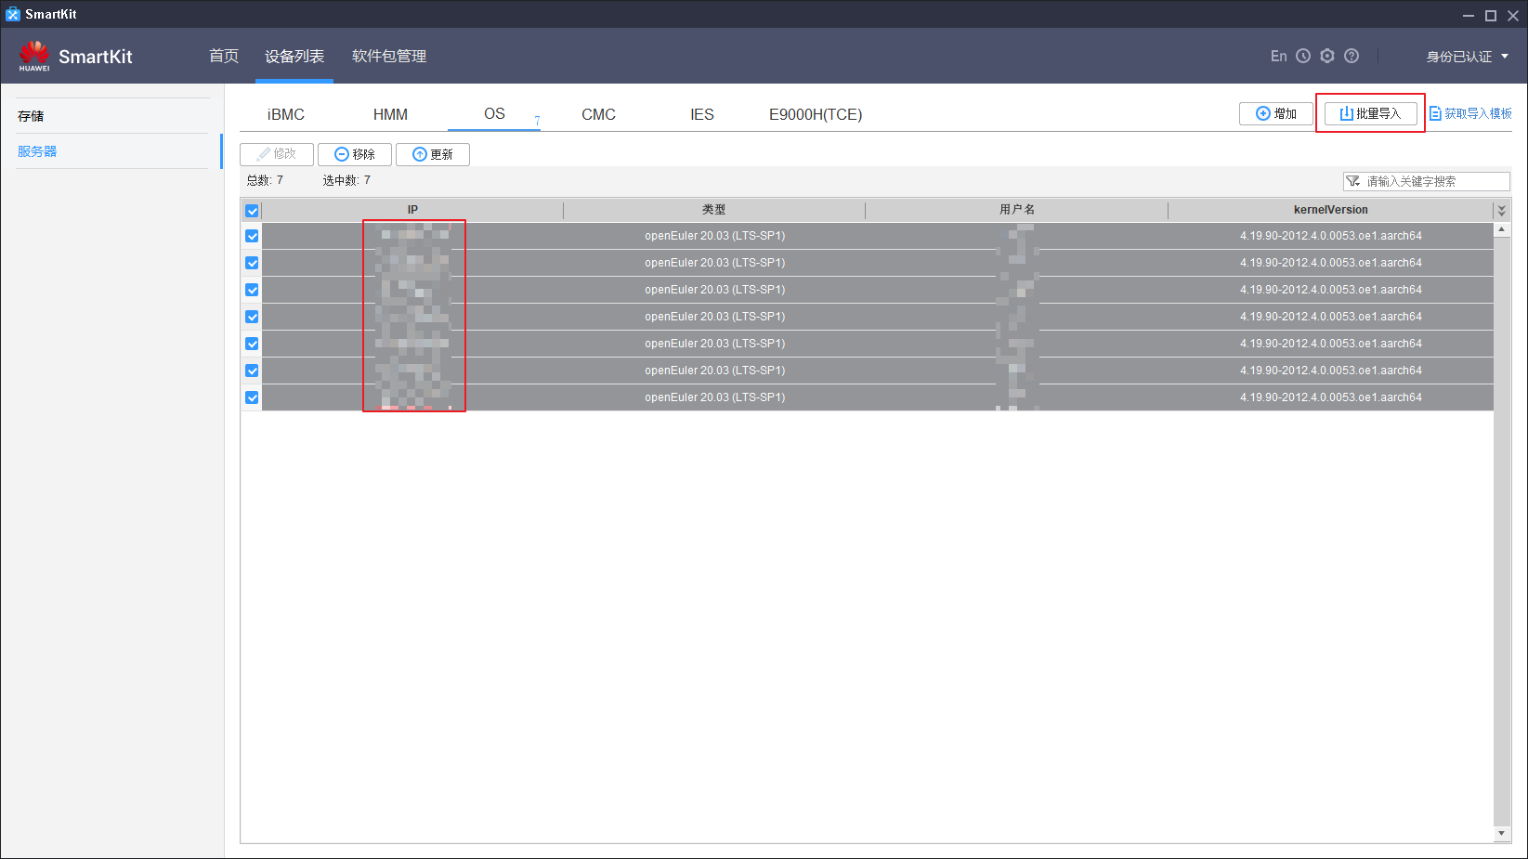This screenshot has height=859, width=1528.
Task: Select the OS tab
Action: pyautogui.click(x=494, y=114)
